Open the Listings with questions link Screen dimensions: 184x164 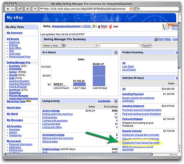[55, 121]
